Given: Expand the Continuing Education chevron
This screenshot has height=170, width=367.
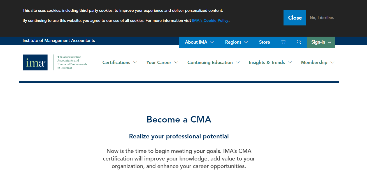Looking at the screenshot, I should (238, 62).
